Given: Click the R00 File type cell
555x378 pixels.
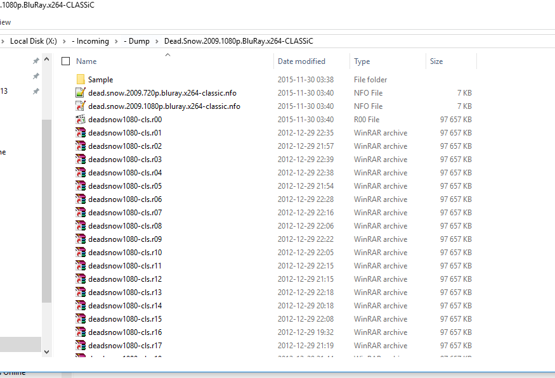Looking at the screenshot, I should point(367,120).
